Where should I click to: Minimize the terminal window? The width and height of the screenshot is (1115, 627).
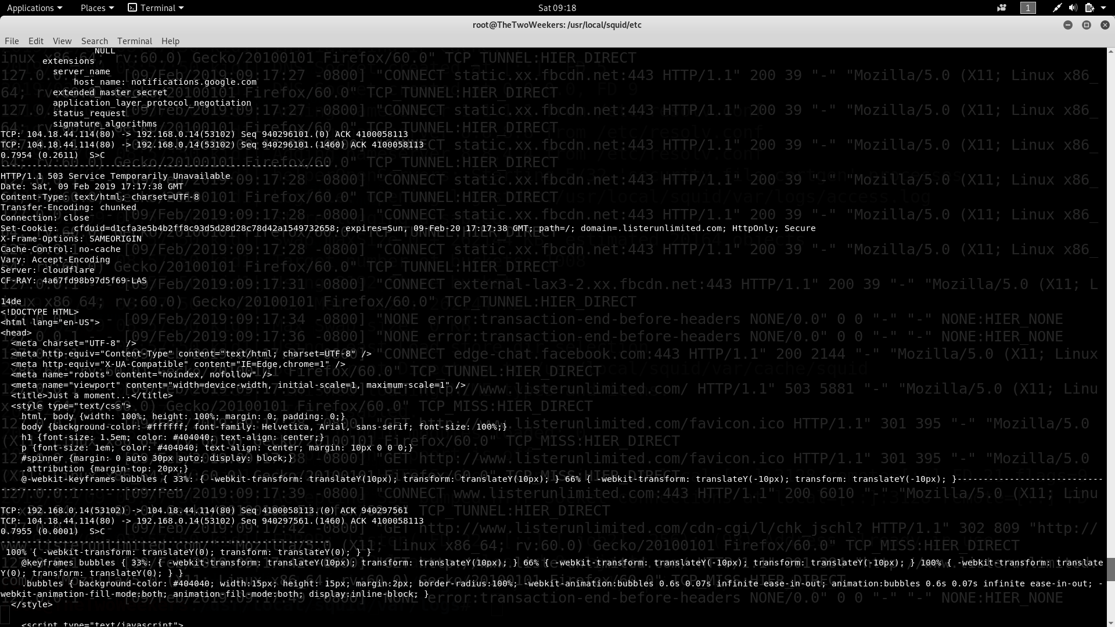1067,25
